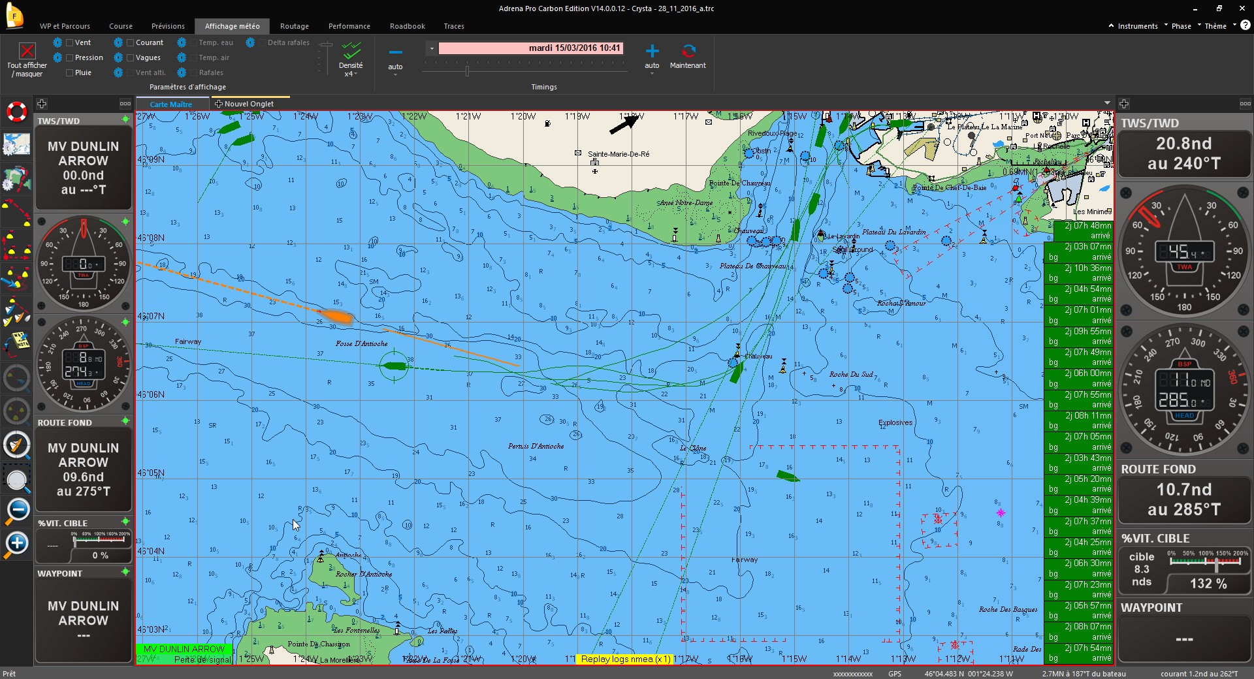Toggle the Delta rafales checkbox
Screen dimensions: 1254x679
(x=262, y=43)
